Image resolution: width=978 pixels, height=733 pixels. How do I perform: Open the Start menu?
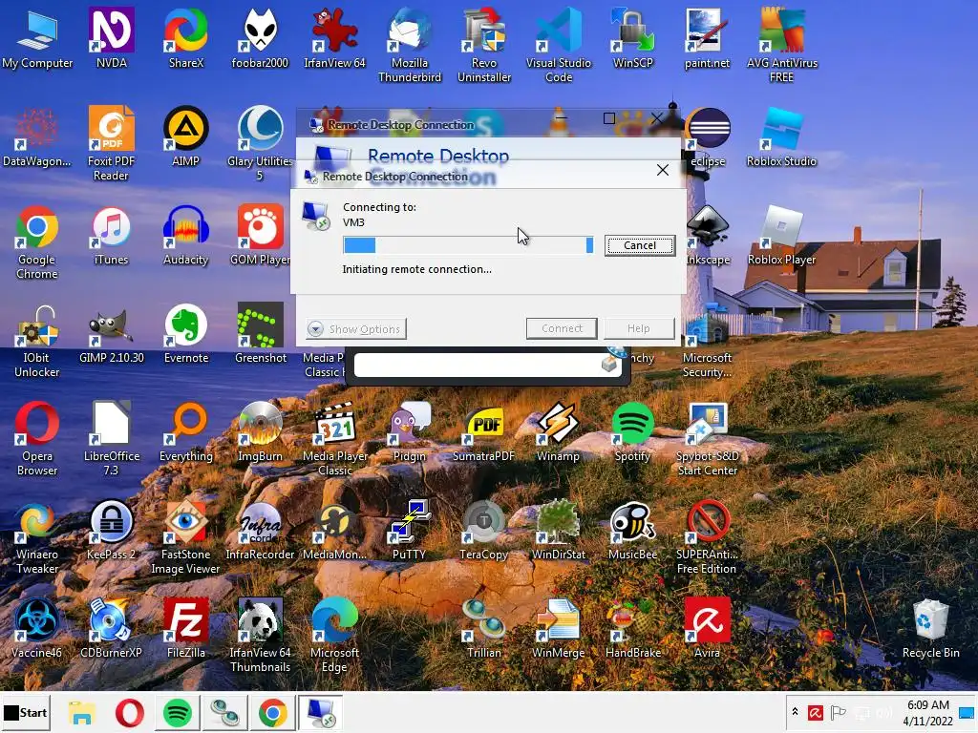click(26, 712)
